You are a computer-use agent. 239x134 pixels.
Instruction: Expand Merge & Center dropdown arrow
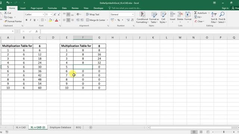coord(107,20)
